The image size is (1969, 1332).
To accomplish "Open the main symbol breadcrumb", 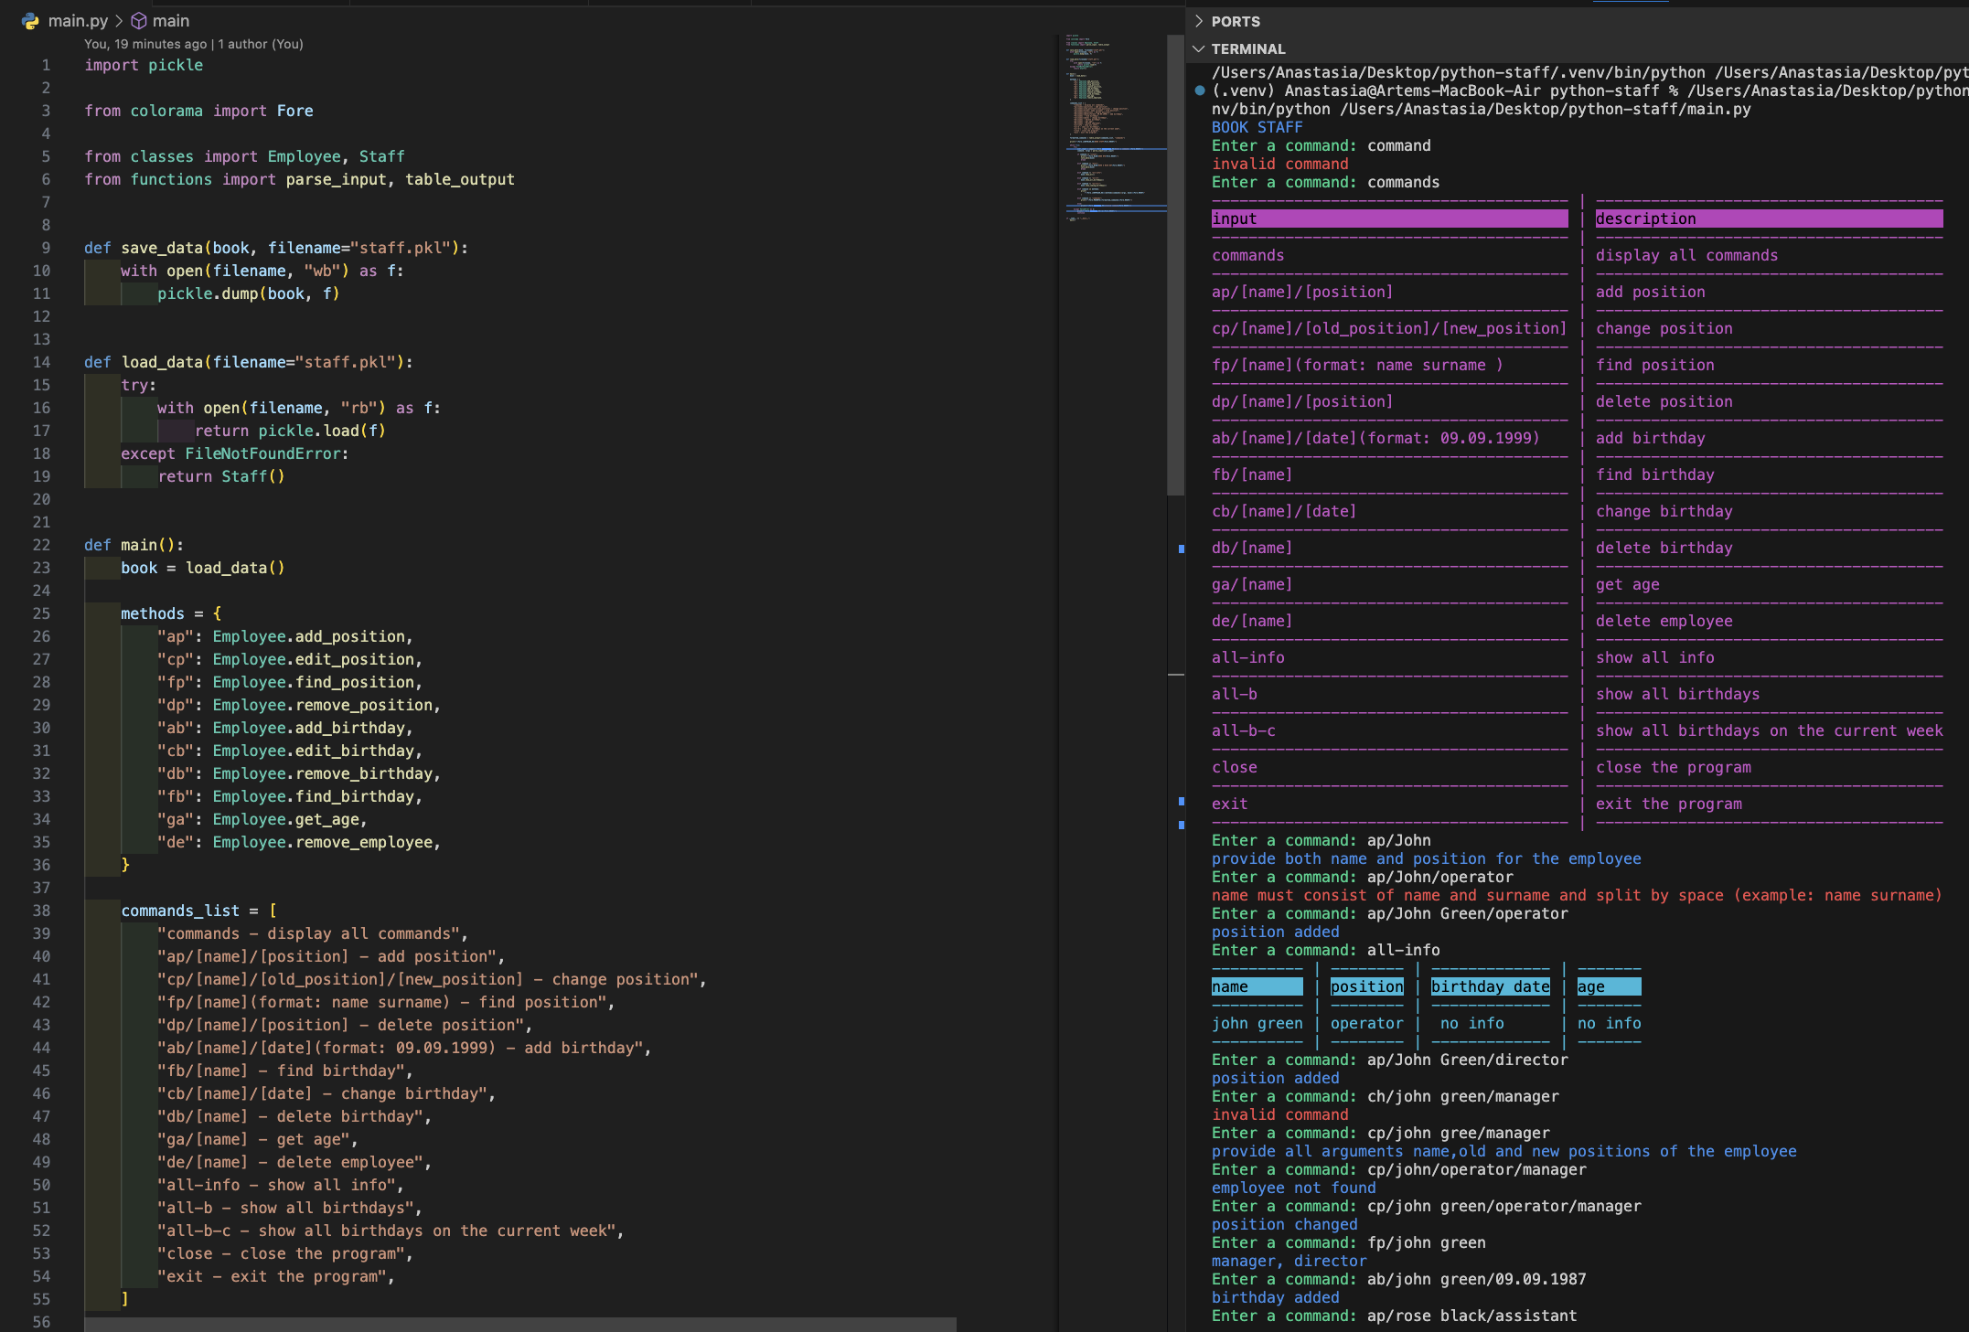I will 171,20.
